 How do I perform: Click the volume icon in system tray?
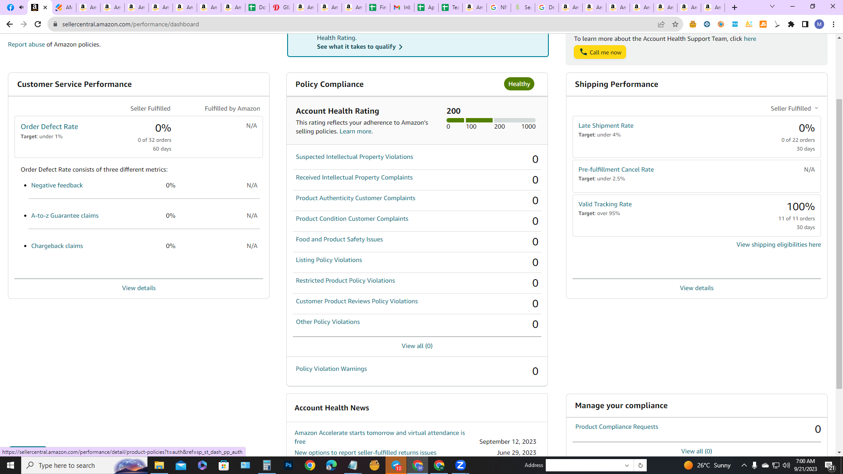786,465
